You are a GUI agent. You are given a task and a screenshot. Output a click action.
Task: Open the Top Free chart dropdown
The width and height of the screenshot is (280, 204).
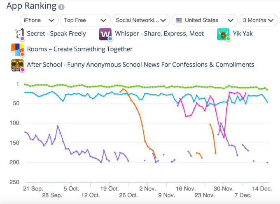pyautogui.click(x=85, y=20)
